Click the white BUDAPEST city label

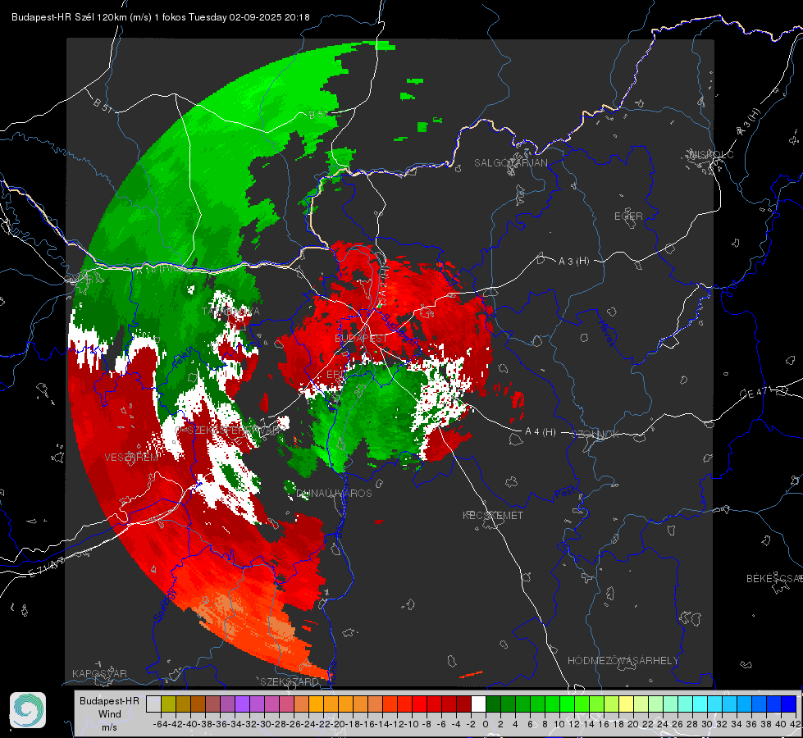coord(361,339)
